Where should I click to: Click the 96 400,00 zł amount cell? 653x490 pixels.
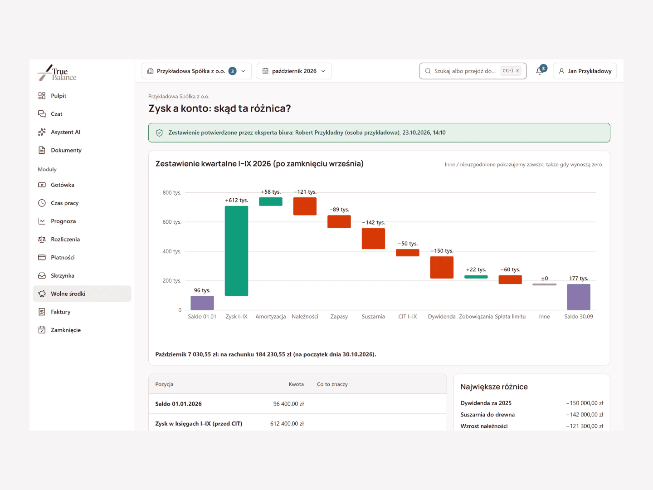[x=288, y=404]
